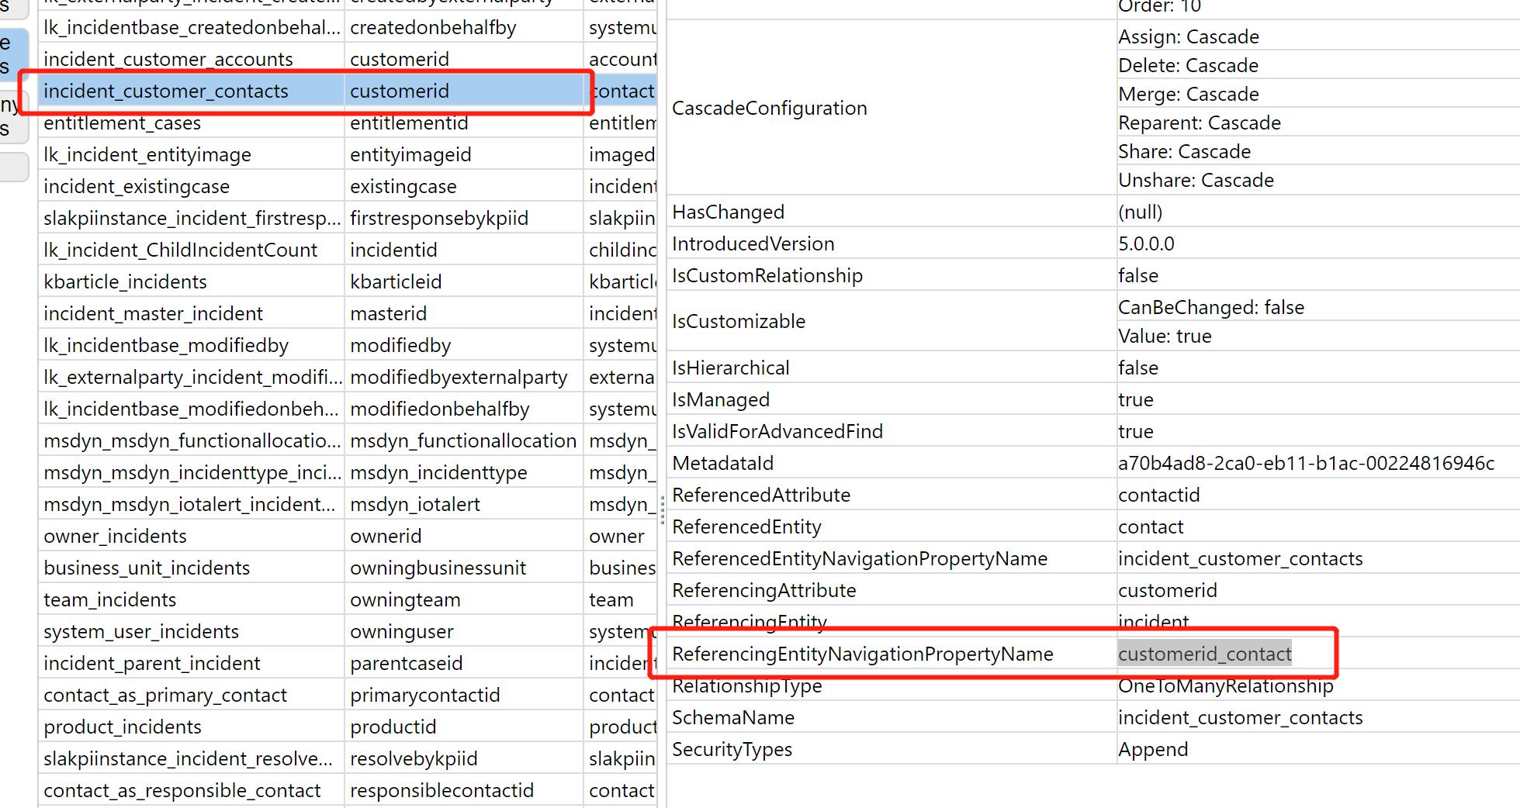Click the msdyn_functionallocation attribute cell
Screen dimensions: 1520x808
point(463,440)
